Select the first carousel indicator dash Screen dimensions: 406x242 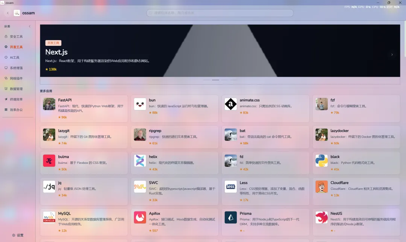pos(207,80)
